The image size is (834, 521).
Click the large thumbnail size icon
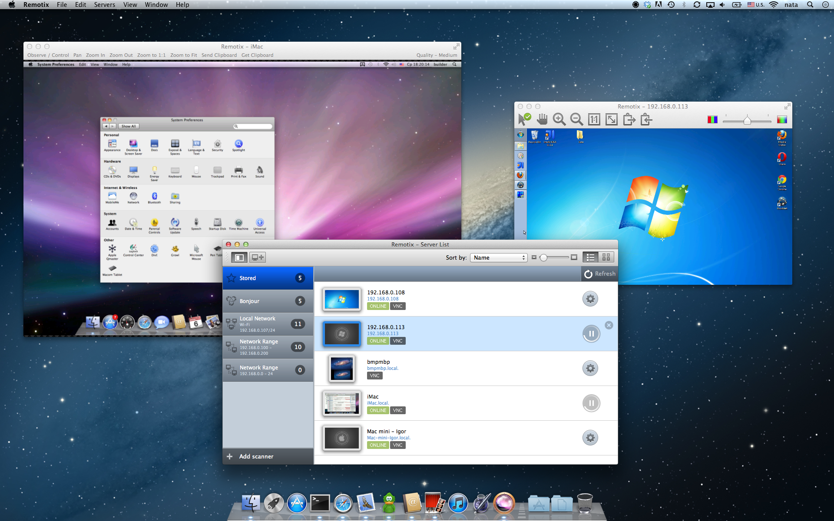pyautogui.click(x=574, y=257)
